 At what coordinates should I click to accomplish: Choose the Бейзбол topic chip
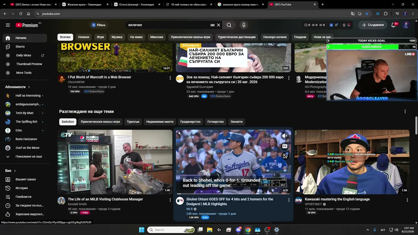tap(68, 122)
